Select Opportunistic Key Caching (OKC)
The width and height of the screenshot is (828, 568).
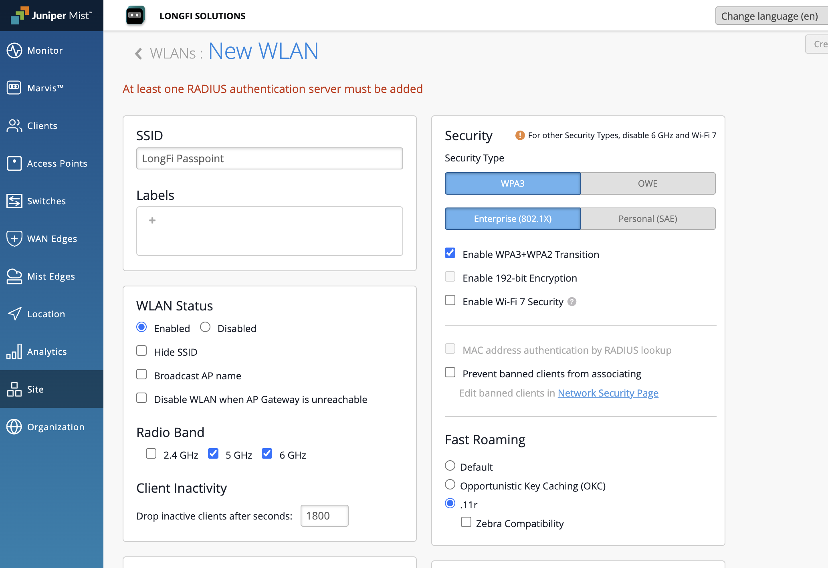(x=450, y=485)
